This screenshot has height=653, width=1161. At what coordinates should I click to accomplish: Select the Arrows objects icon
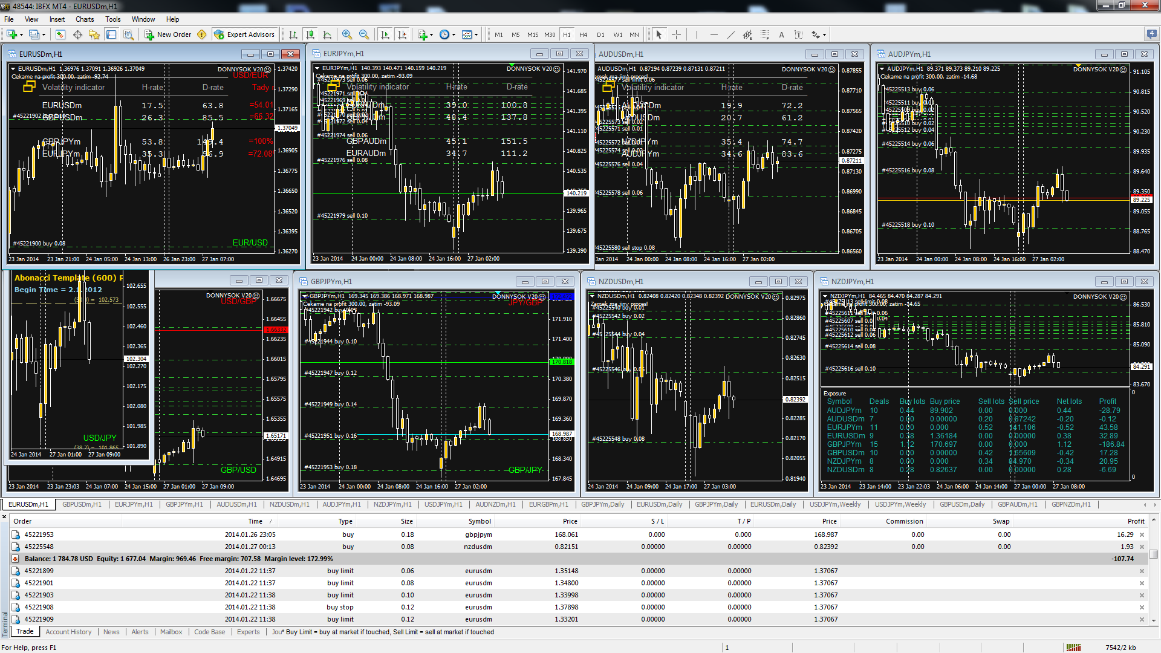point(816,34)
